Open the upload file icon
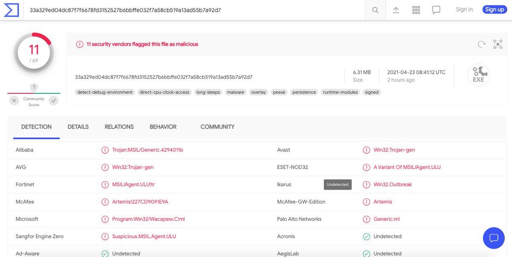Viewport: 512px width, 257px height. (396, 10)
